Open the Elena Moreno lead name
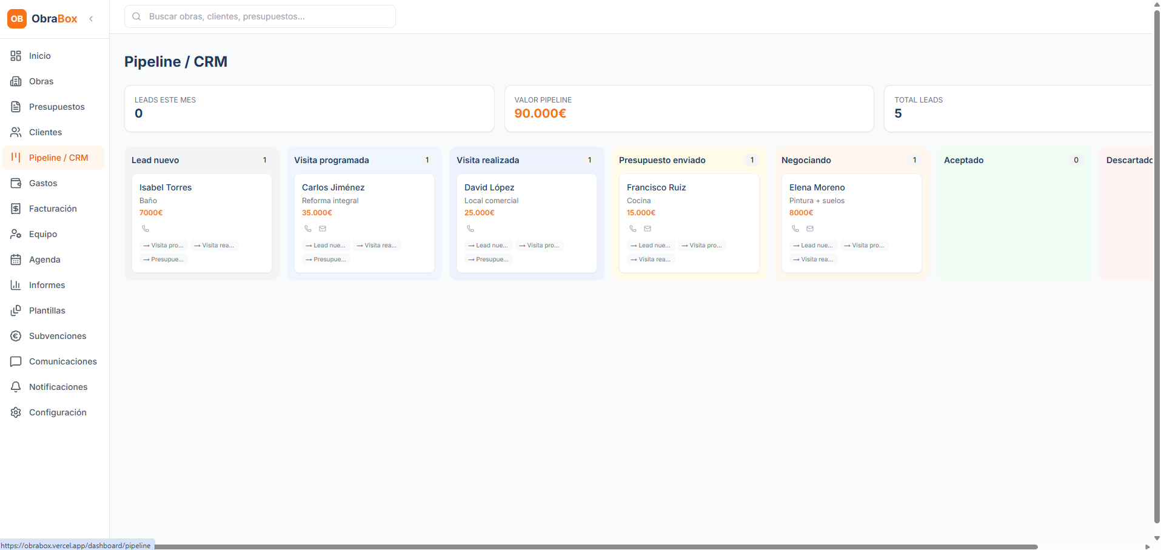The image size is (1161, 550). (x=817, y=187)
